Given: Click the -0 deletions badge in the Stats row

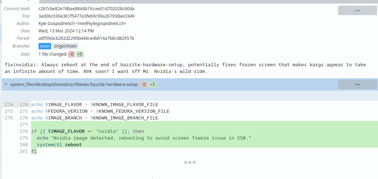Looking at the screenshot, I should click(x=71, y=54).
